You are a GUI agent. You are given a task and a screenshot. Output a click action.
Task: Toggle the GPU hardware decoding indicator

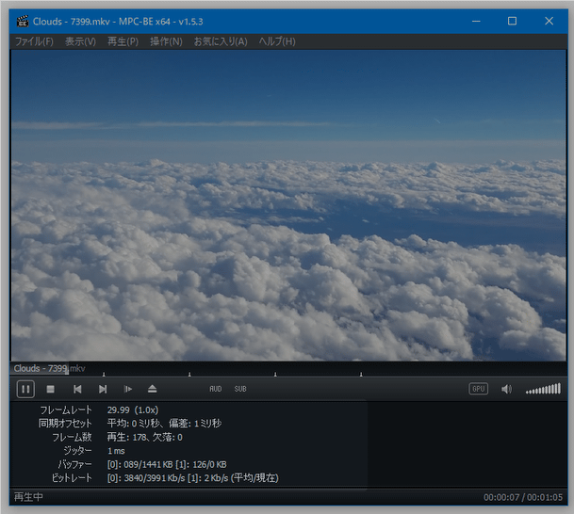pyautogui.click(x=479, y=389)
